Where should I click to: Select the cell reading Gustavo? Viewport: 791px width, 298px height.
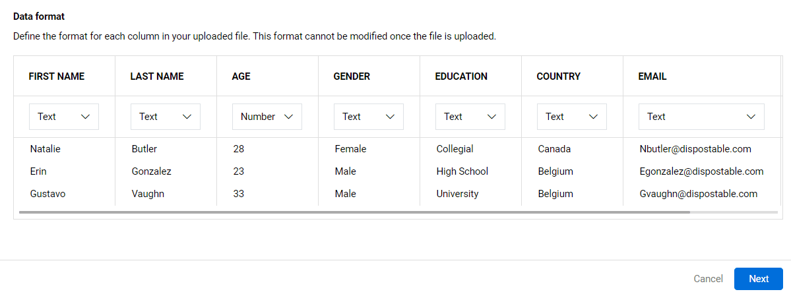pos(47,194)
